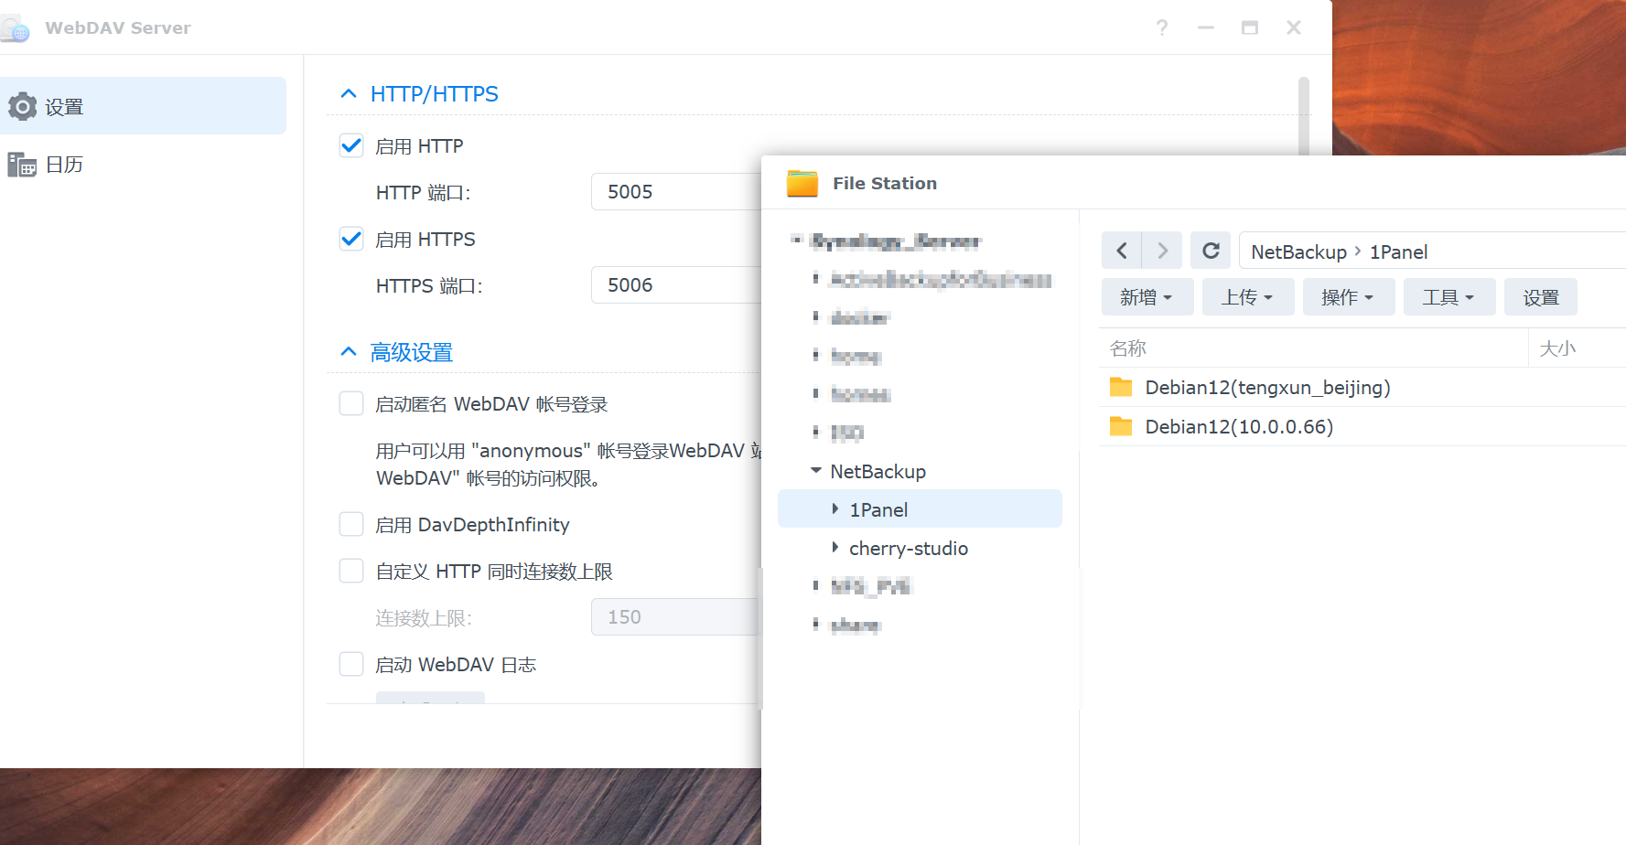This screenshot has height=845, width=1626.
Task: Disable the 启用 HTTP checkbox
Action: [351, 145]
